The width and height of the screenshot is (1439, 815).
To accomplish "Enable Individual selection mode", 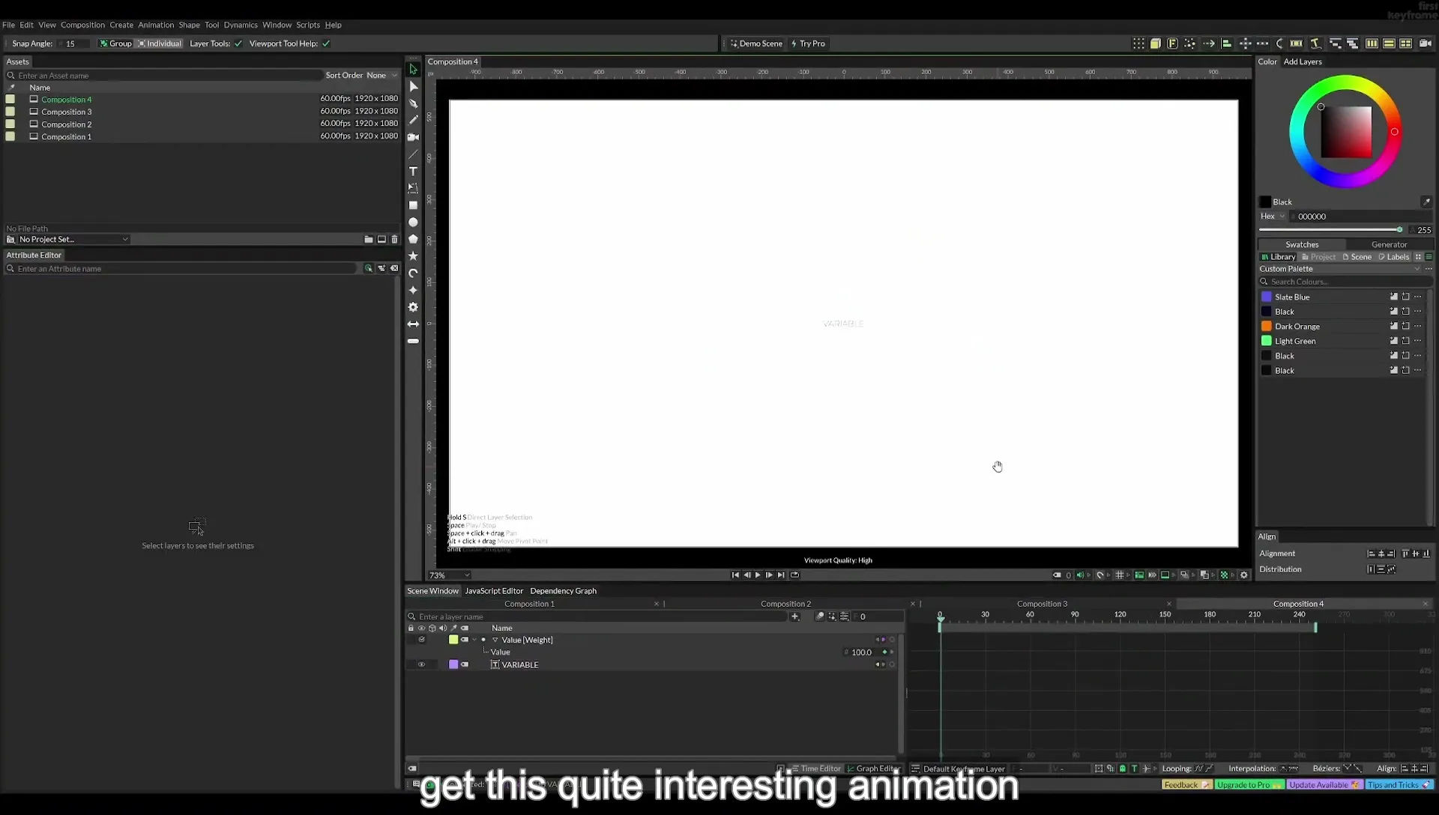I will (x=160, y=43).
